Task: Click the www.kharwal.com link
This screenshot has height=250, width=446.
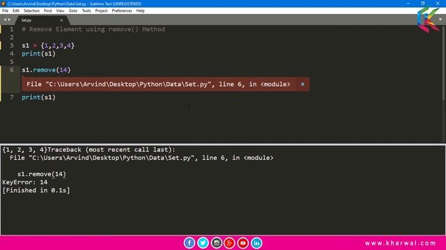Action: 400,243
